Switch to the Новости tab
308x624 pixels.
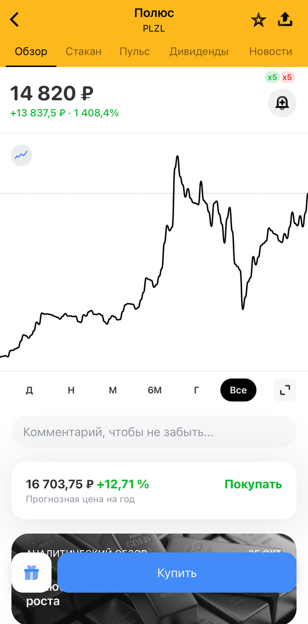tap(270, 51)
